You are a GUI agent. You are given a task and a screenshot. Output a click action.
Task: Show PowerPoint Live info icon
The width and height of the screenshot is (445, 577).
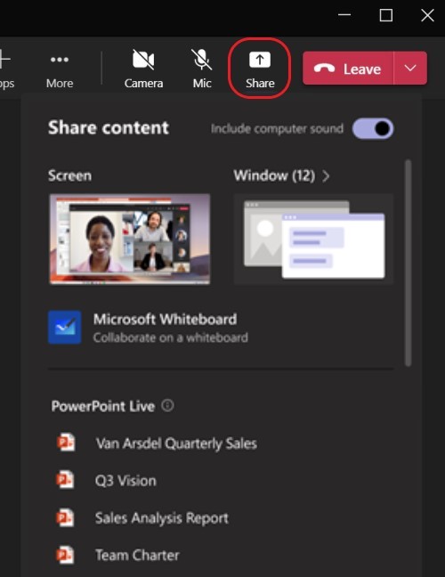[167, 406]
